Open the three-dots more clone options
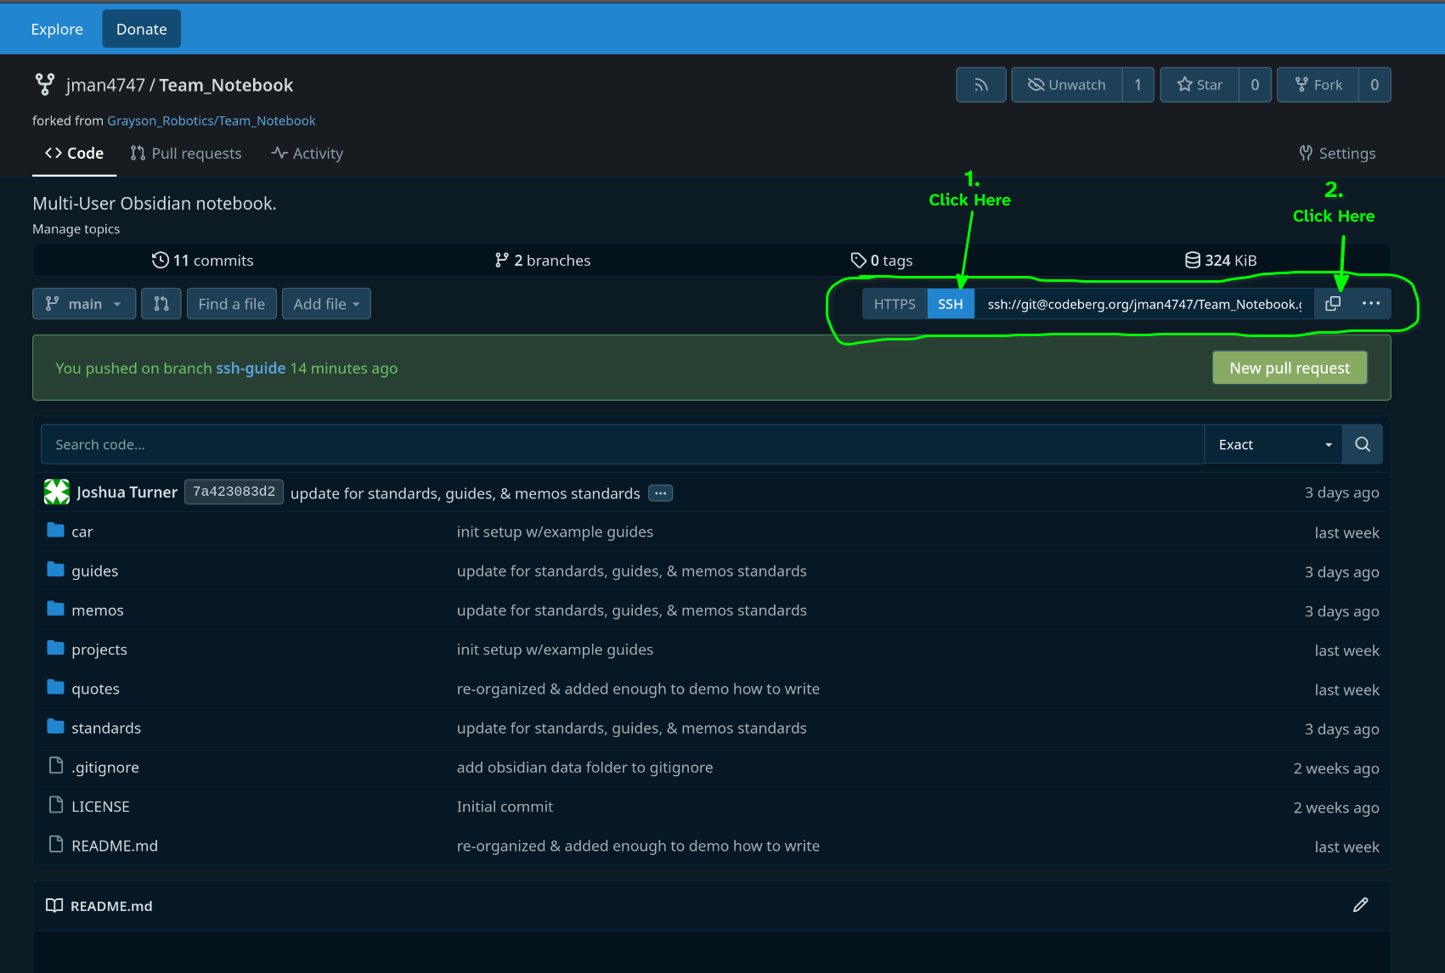Viewport: 1445px width, 973px height. (x=1371, y=304)
